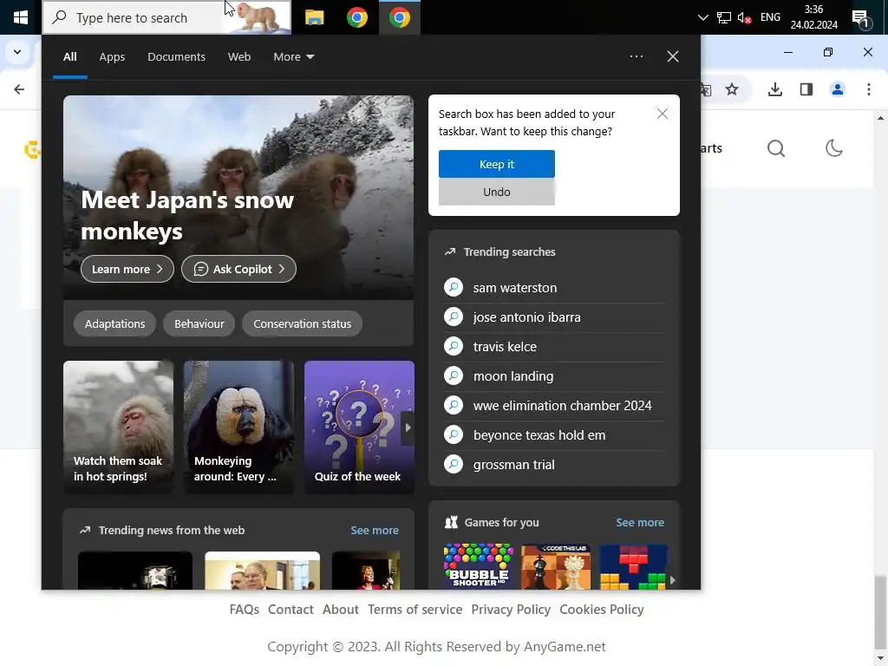Dismiss the search box notification card
Viewport: 888px width, 666px height.
pos(662,114)
